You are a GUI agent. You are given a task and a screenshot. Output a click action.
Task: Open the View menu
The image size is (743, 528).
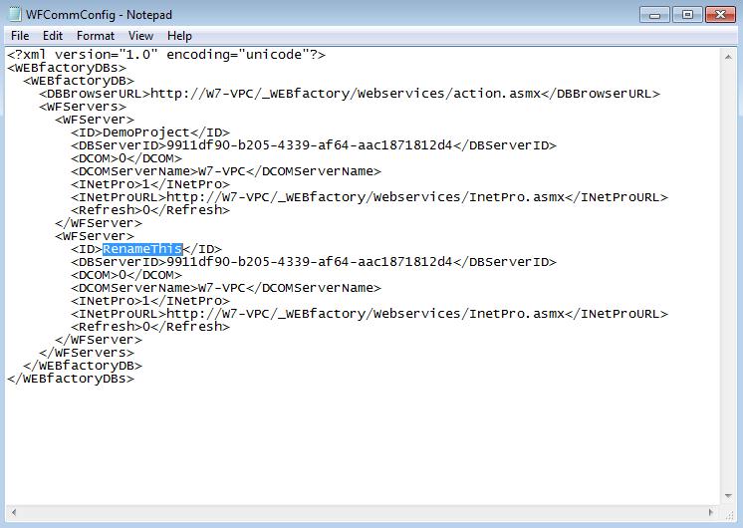140,36
